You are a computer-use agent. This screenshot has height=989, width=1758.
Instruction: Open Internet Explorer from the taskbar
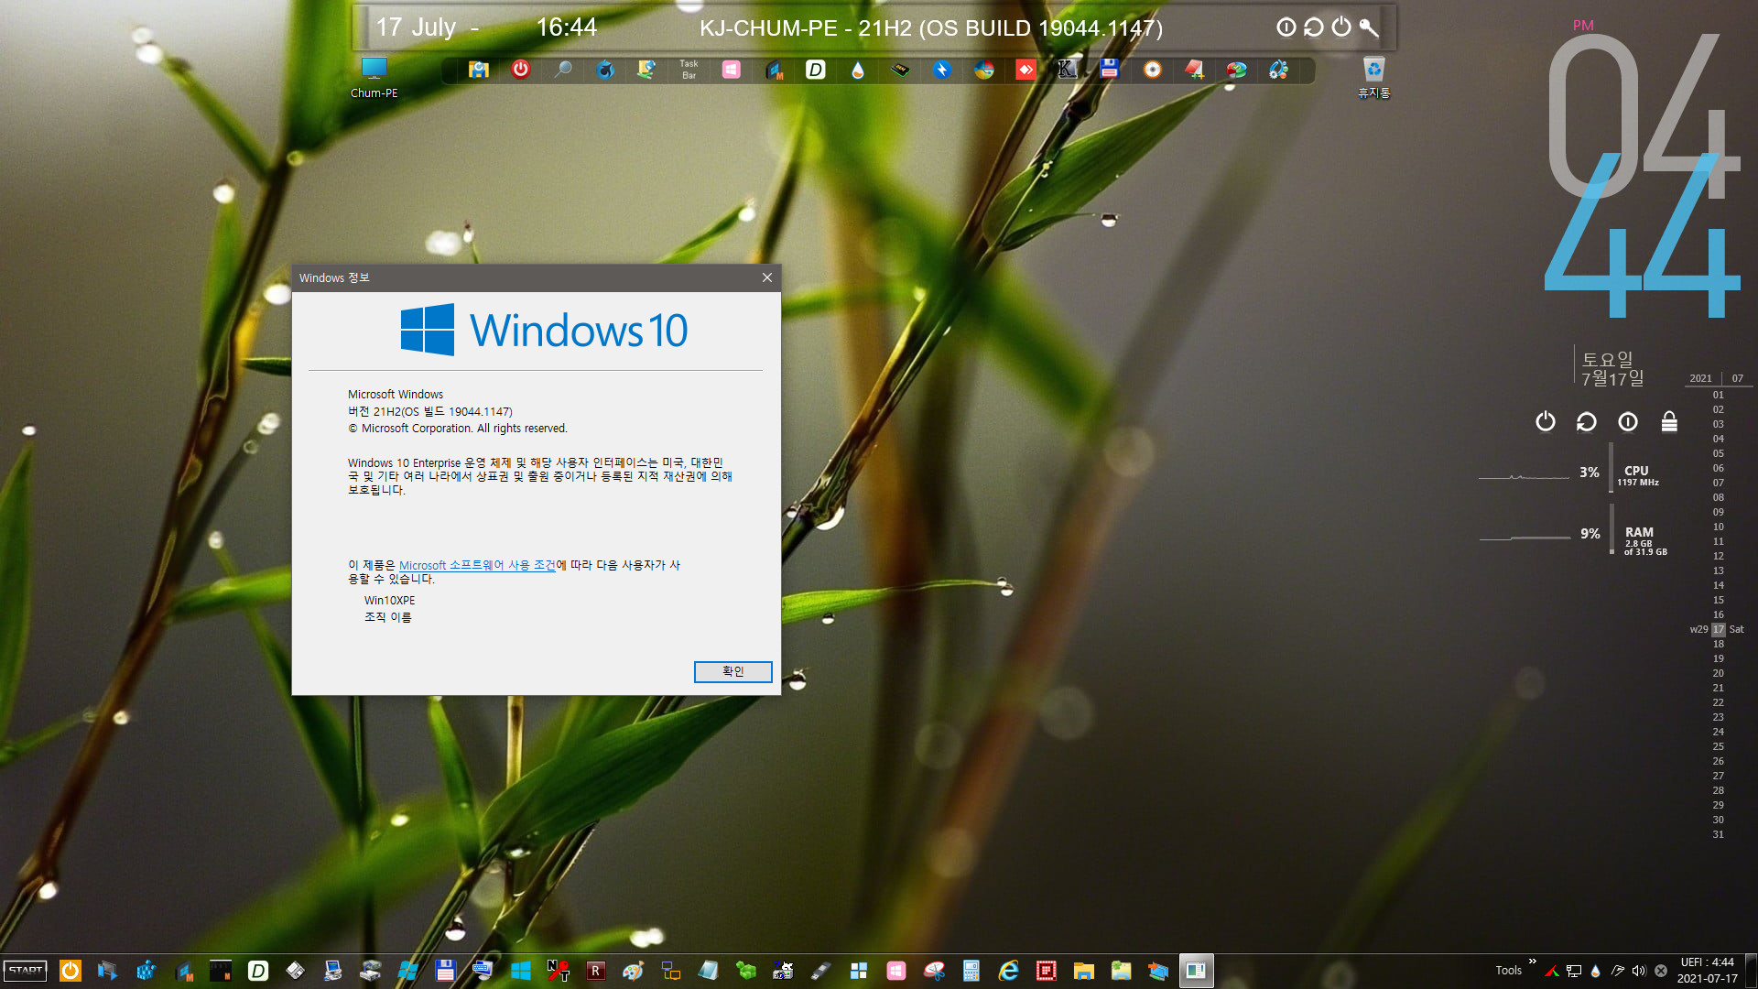click(x=1008, y=971)
